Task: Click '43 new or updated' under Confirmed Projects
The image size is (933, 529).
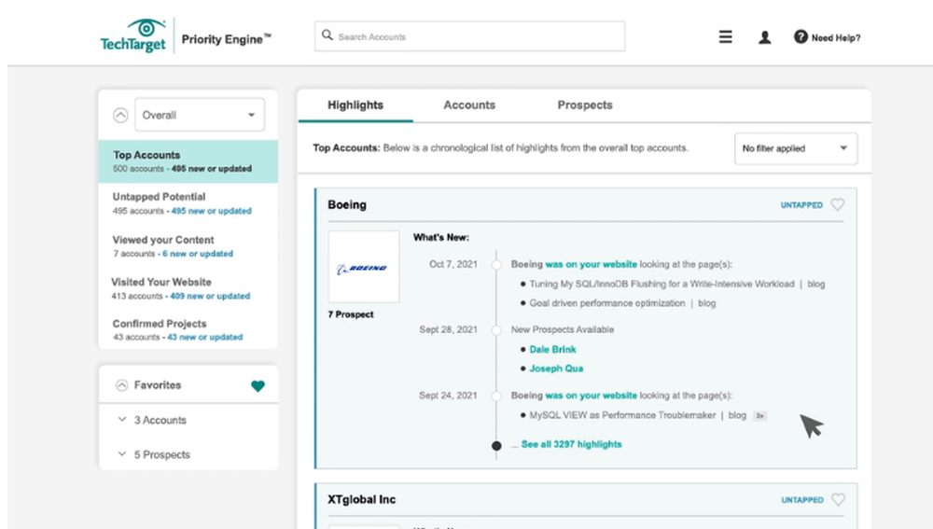Action: [204, 337]
